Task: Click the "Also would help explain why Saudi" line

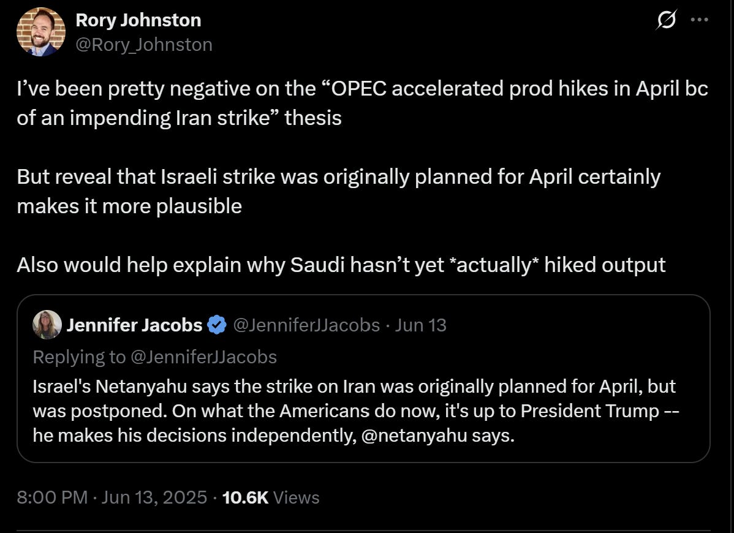Action: (x=341, y=265)
